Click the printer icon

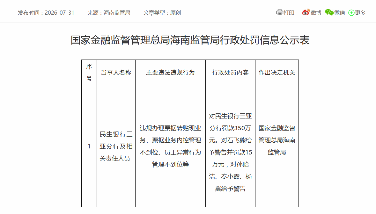(280, 12)
